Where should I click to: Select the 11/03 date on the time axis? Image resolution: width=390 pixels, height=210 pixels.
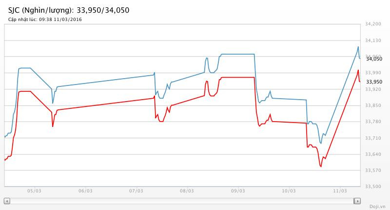(x=339, y=191)
